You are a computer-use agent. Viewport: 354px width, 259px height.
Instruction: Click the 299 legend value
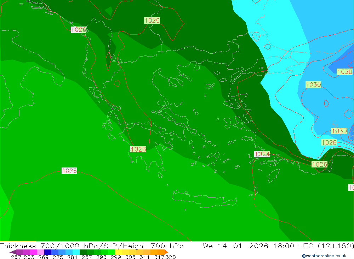[x=116, y=257]
